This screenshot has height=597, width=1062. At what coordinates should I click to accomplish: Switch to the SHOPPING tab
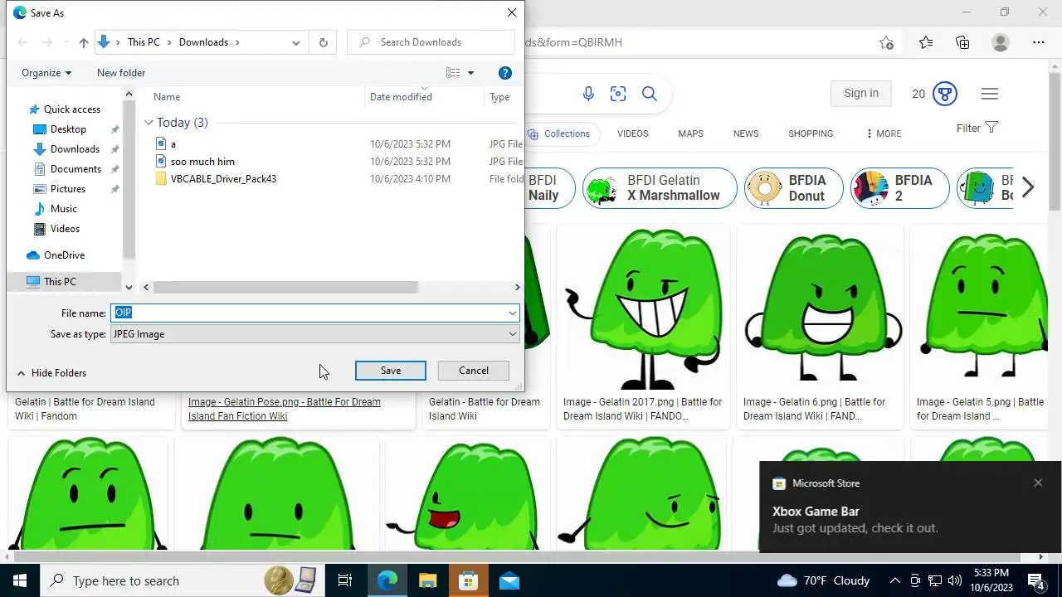[x=811, y=133]
